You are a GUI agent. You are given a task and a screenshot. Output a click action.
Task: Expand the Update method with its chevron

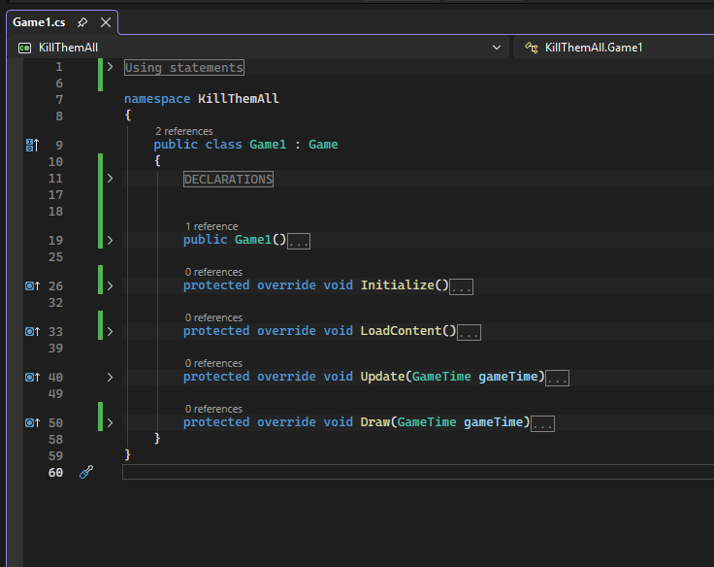(110, 377)
